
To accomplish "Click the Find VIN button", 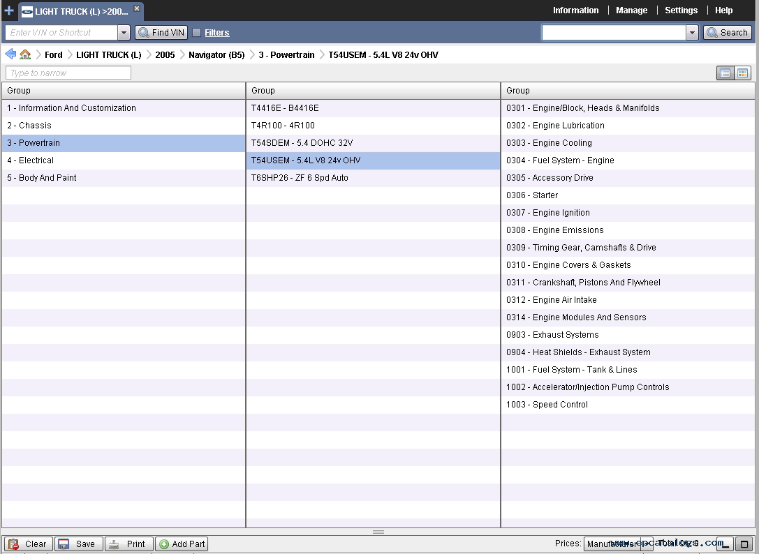I will tap(161, 33).
